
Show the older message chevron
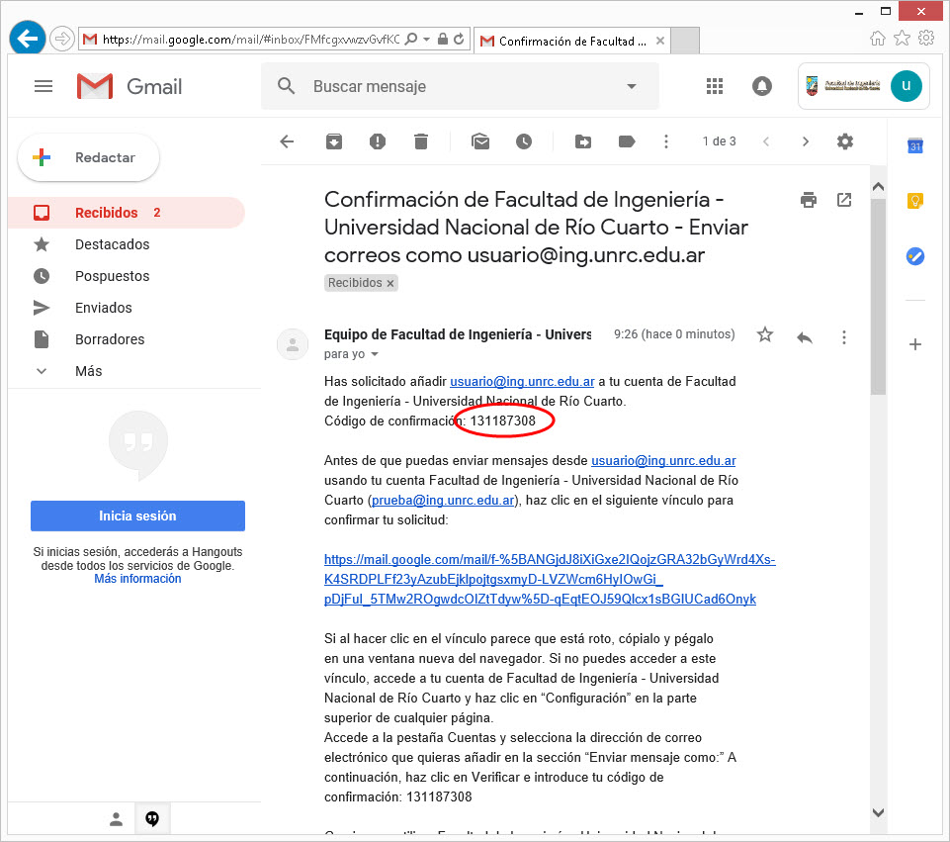[806, 141]
